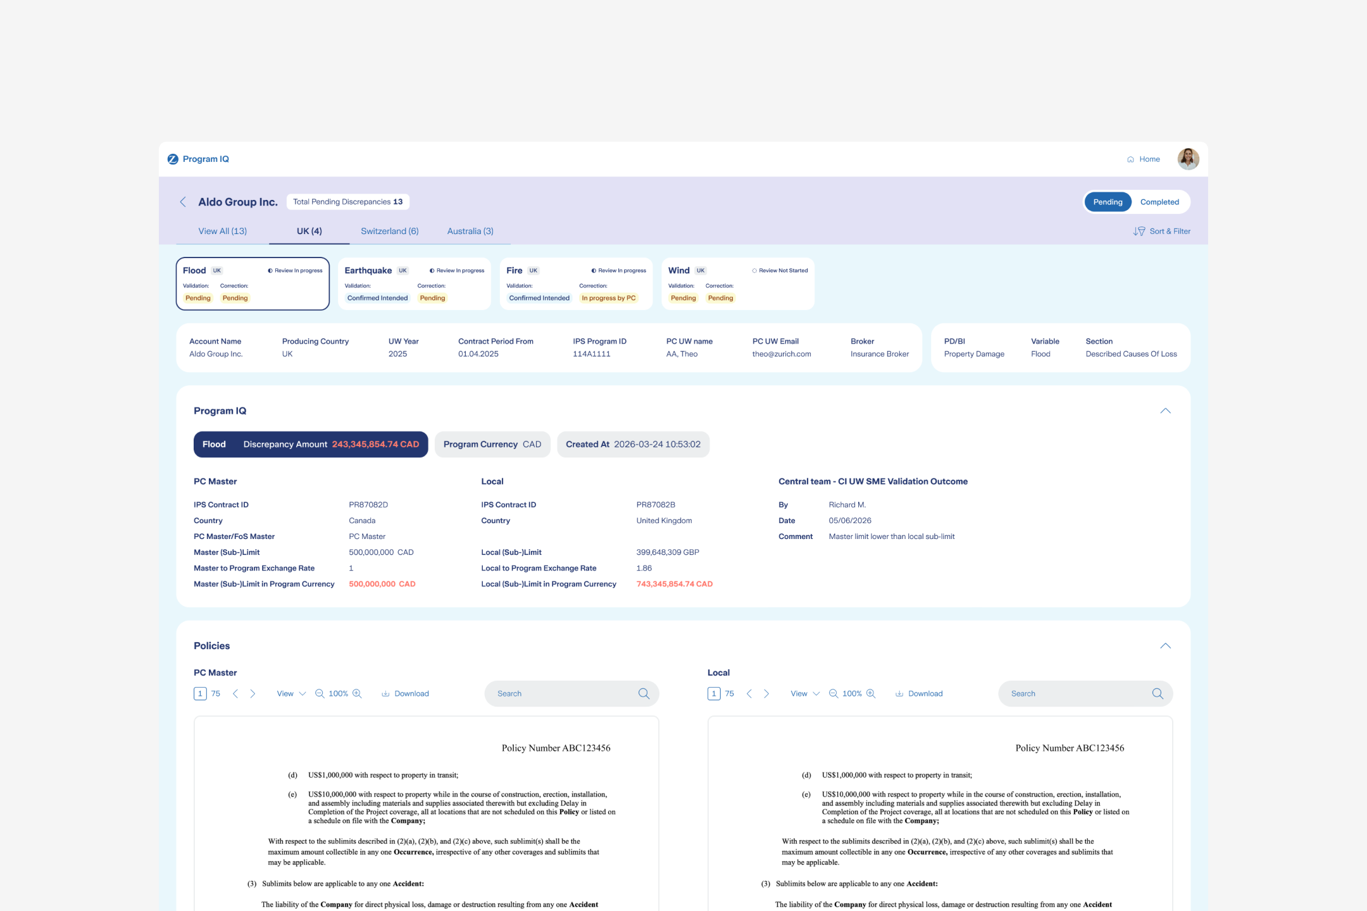Open the user profile avatar
Image resolution: width=1367 pixels, height=911 pixels.
1188,159
